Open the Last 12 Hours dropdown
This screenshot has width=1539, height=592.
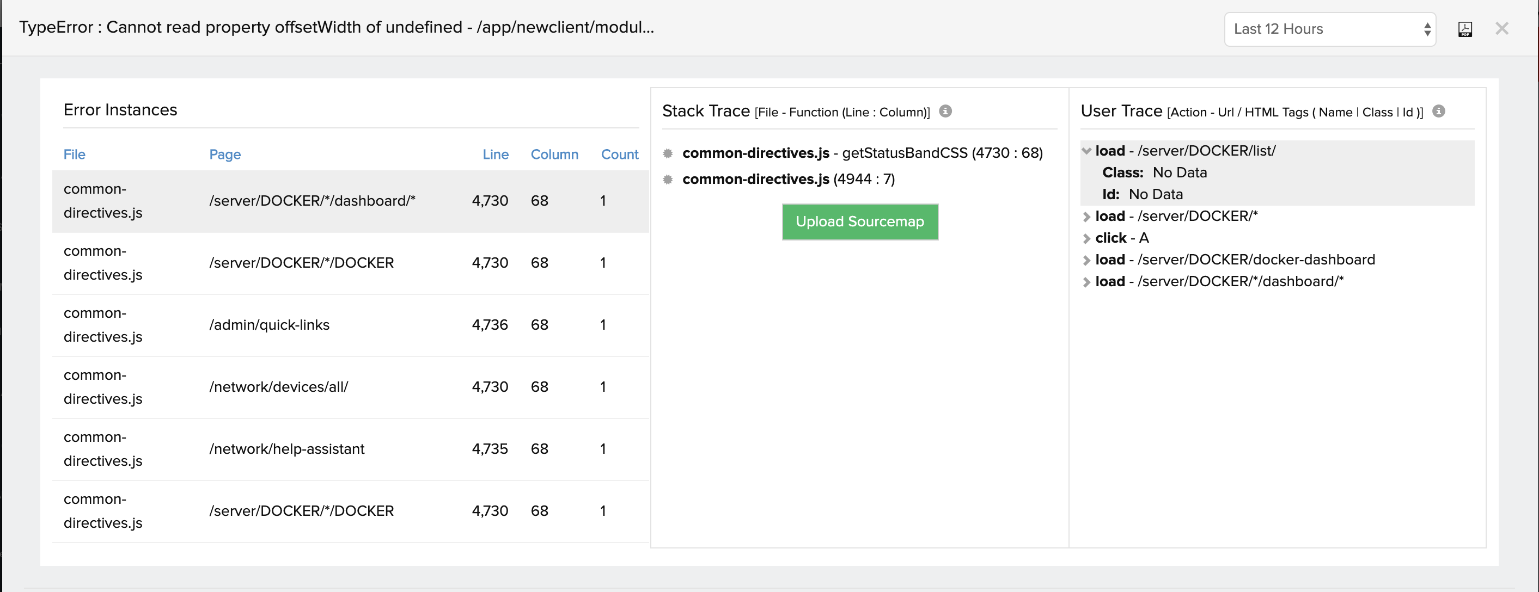pos(1329,29)
